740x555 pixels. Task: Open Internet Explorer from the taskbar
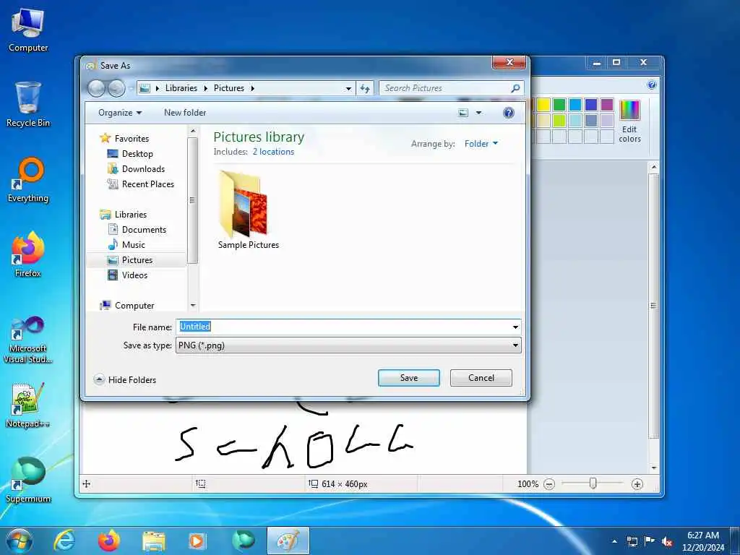pos(64,541)
